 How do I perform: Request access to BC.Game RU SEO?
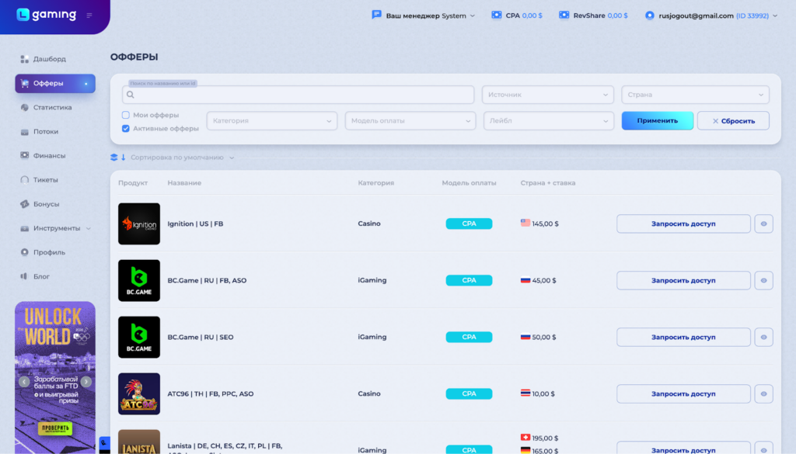[x=683, y=338]
